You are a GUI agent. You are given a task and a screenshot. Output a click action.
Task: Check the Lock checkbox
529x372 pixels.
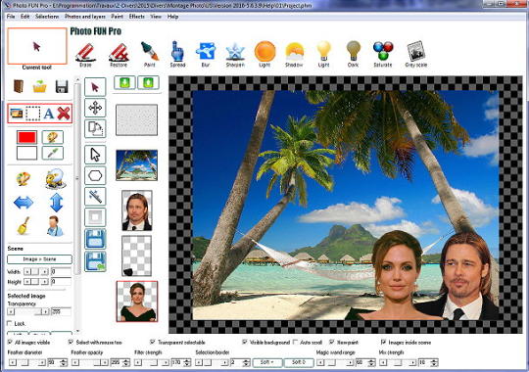point(10,323)
